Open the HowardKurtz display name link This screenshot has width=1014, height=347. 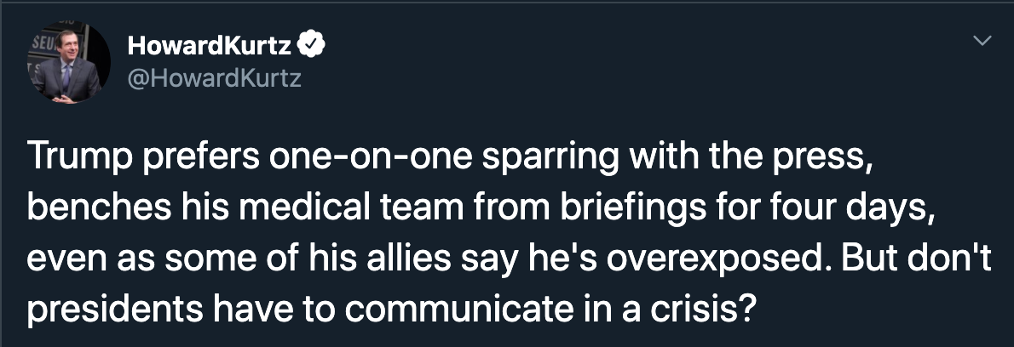[x=210, y=45]
